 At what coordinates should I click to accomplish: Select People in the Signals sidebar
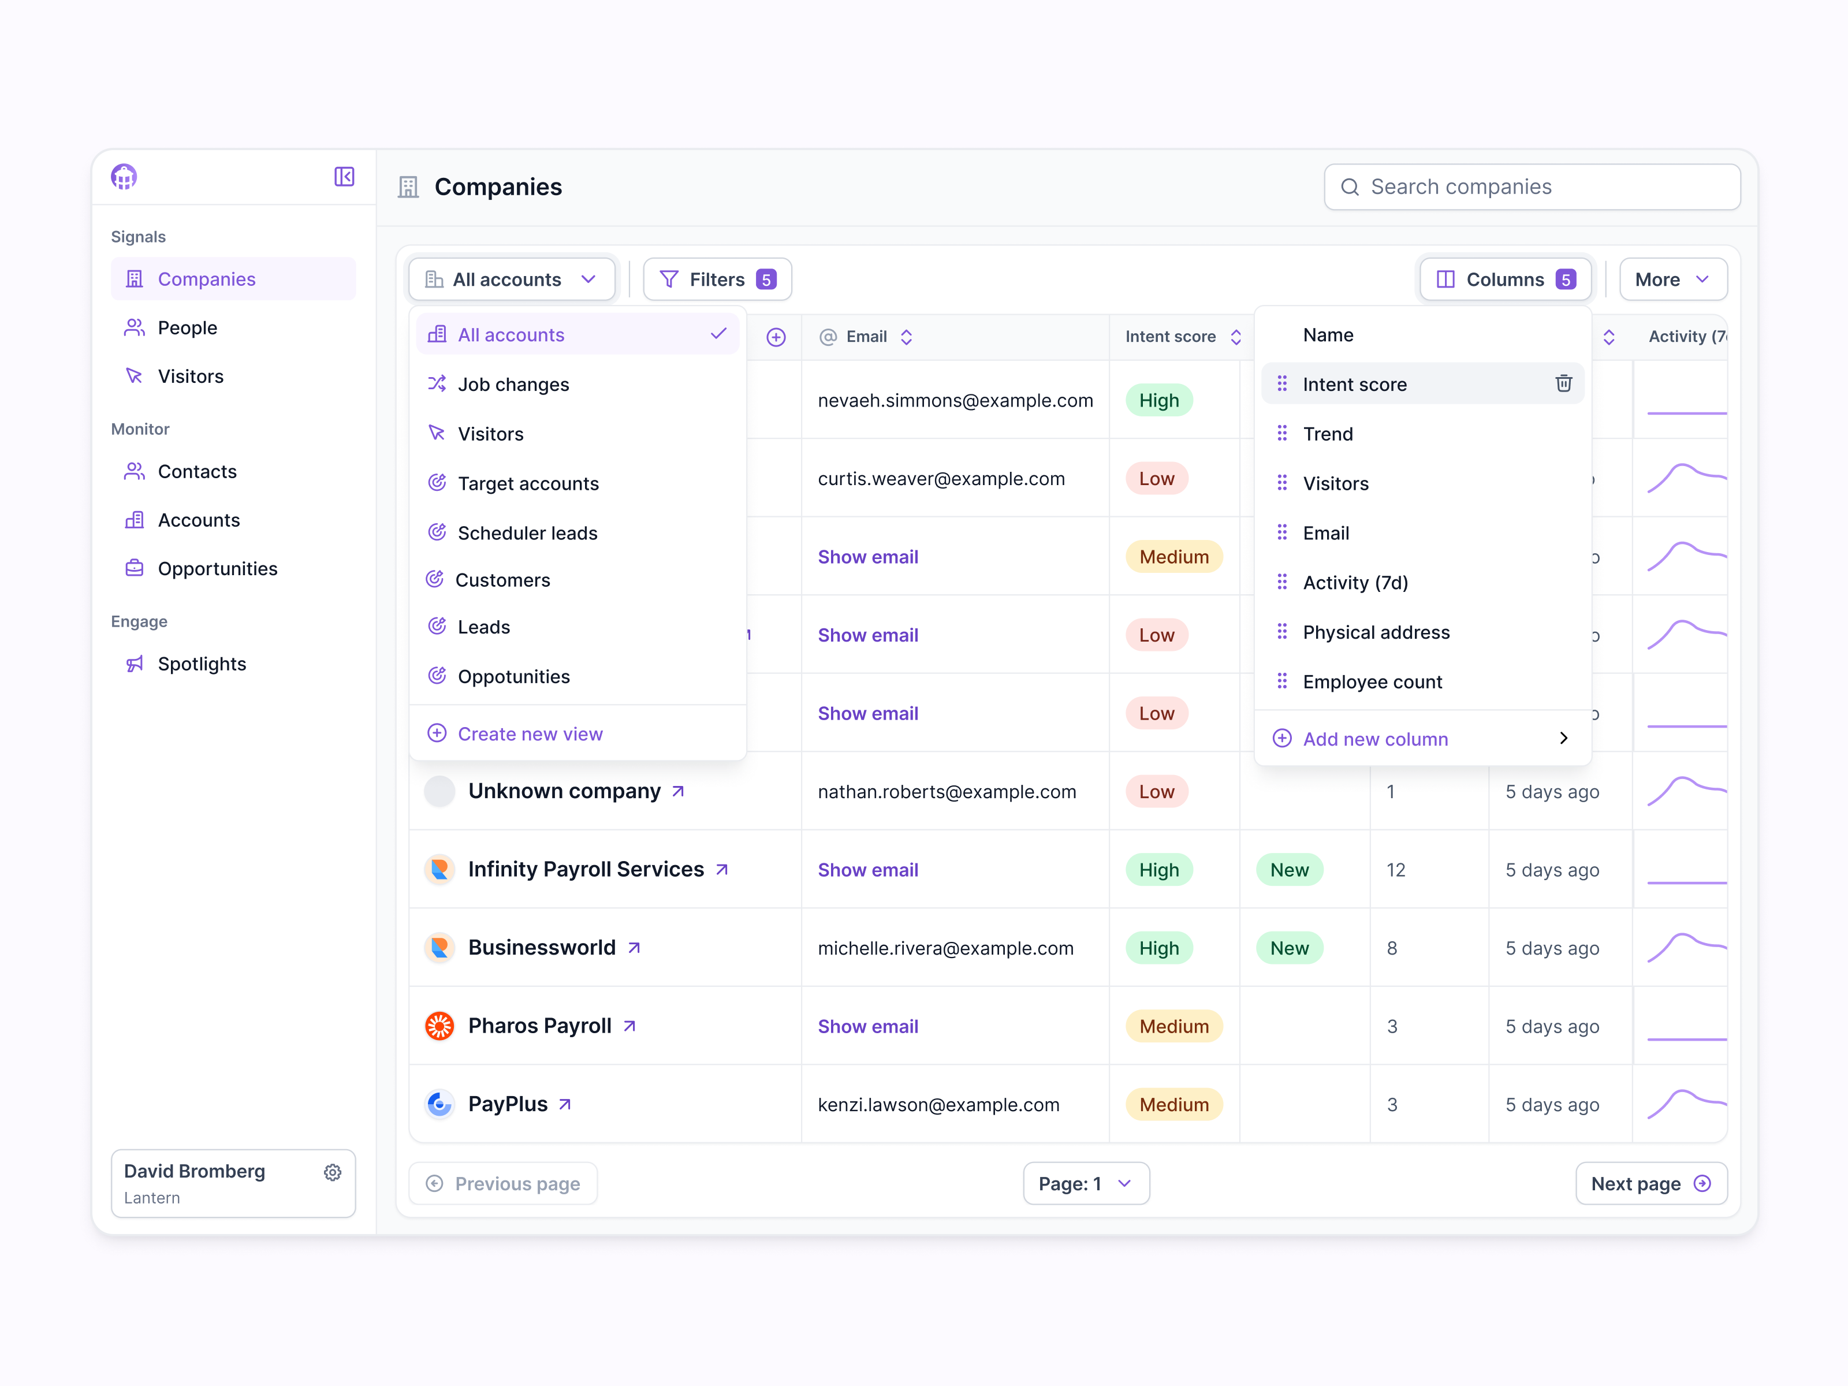point(187,327)
